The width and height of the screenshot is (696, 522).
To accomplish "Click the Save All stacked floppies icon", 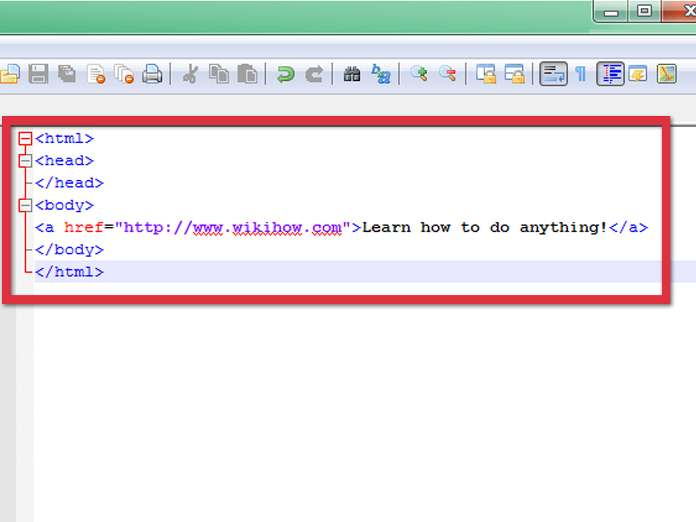I will (67, 74).
